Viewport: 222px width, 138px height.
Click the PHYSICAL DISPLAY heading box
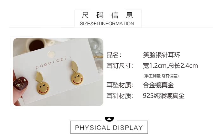pyautogui.click(x=109, y=127)
